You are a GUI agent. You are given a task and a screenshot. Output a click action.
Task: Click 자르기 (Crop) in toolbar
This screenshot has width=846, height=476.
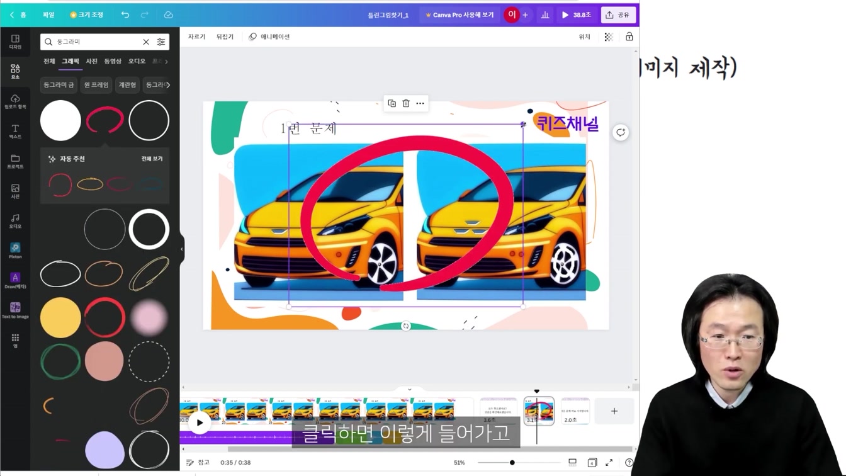[196, 37]
